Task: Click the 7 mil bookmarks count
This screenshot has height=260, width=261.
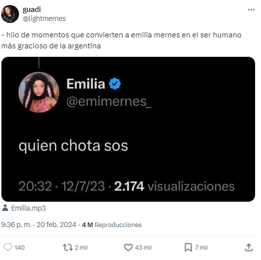Action: (201, 248)
